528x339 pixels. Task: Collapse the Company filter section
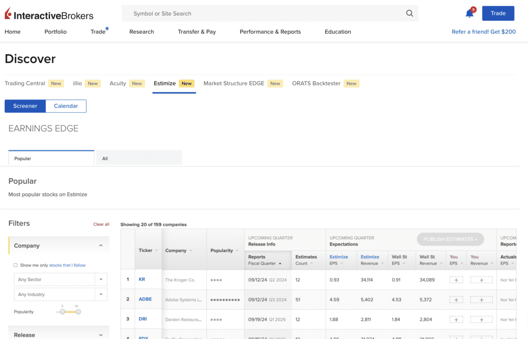pyautogui.click(x=101, y=246)
